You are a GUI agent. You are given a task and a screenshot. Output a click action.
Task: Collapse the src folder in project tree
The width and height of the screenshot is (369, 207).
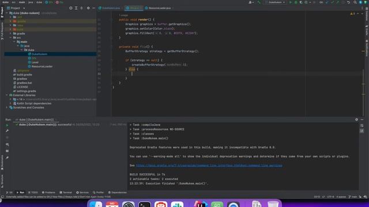point(10,37)
